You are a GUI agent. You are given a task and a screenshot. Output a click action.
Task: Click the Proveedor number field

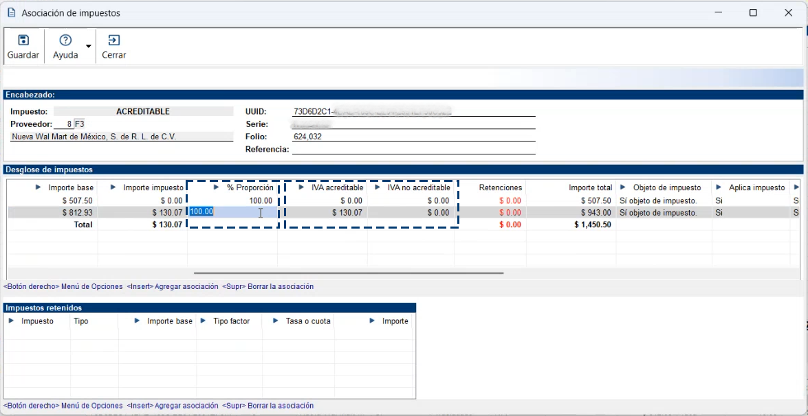click(x=63, y=124)
